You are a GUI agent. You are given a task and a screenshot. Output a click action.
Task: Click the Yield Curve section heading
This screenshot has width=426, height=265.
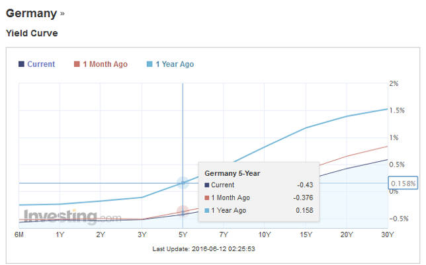[x=32, y=32]
